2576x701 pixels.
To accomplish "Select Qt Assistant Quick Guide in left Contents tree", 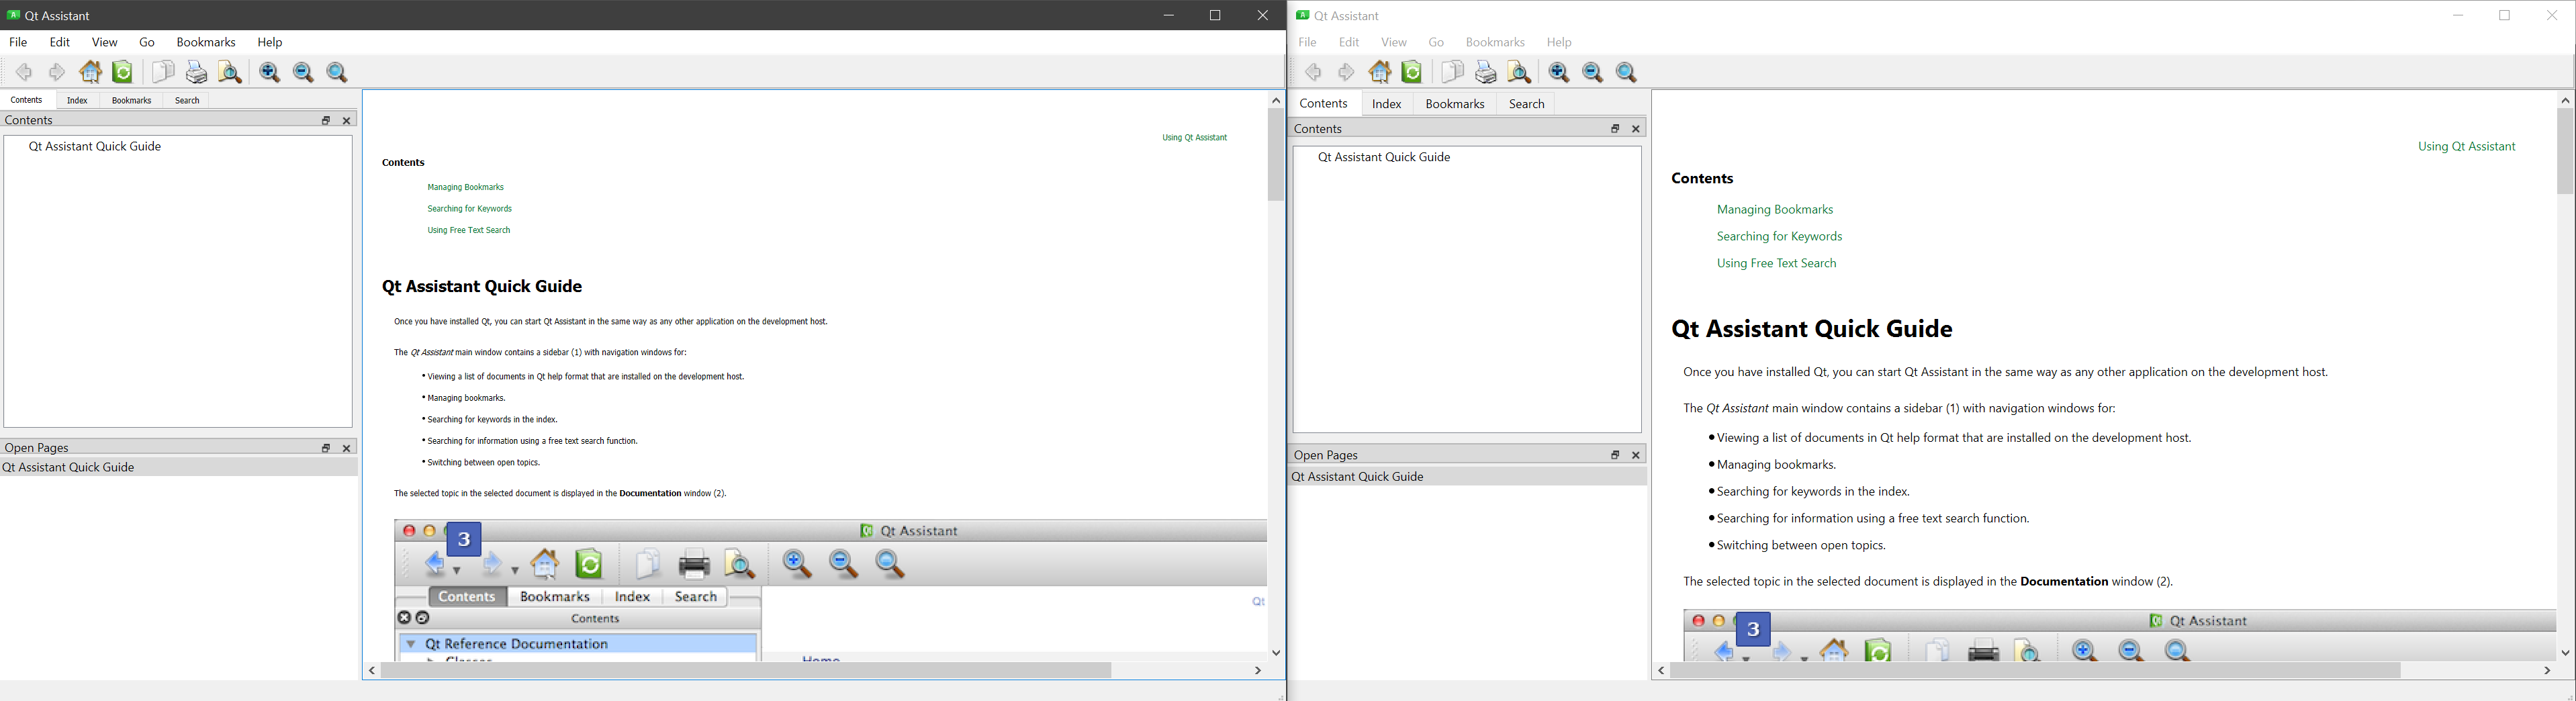I will point(95,147).
